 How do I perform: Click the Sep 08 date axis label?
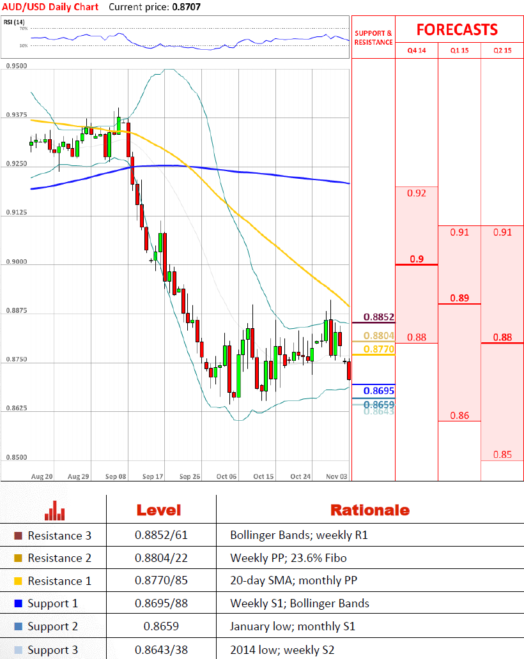pyautogui.click(x=116, y=476)
